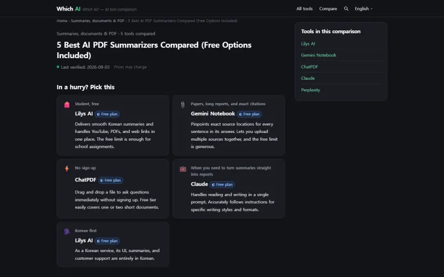Go to the Compare page
Viewport: 444px width, 277px height.
tap(328, 9)
